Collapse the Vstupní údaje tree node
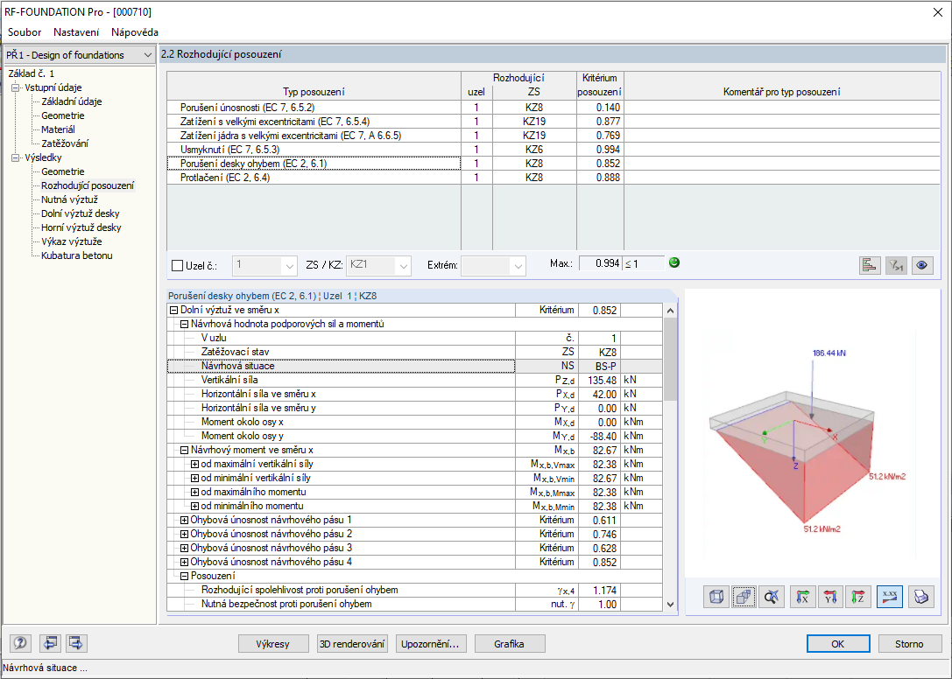952x679 pixels. (15, 87)
